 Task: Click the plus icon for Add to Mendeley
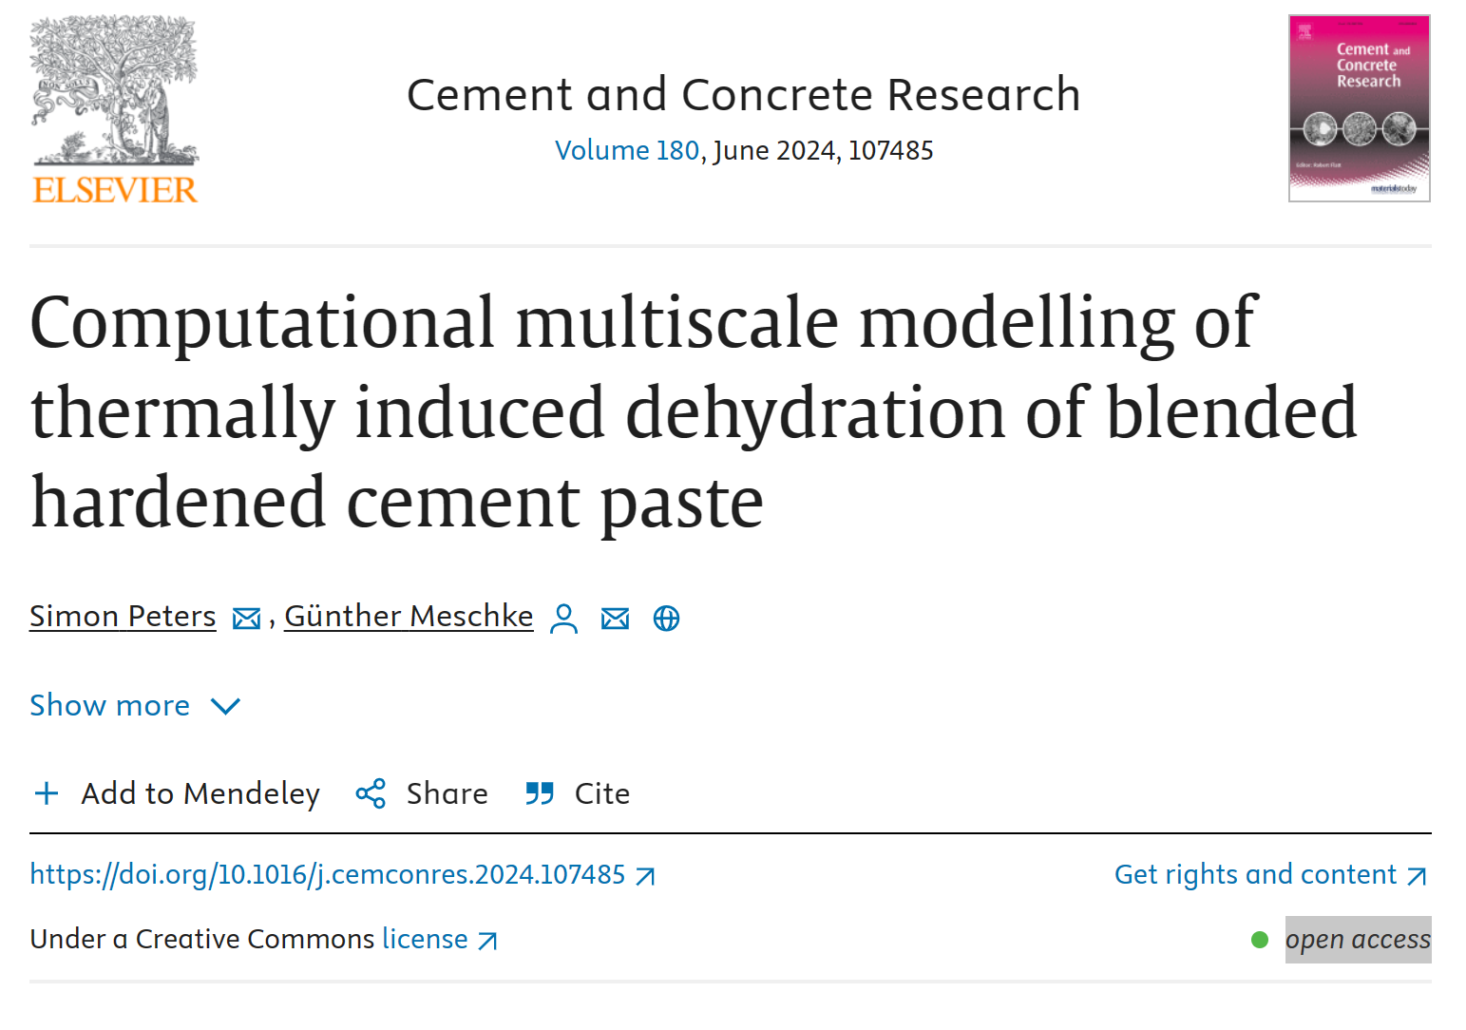[x=47, y=793]
